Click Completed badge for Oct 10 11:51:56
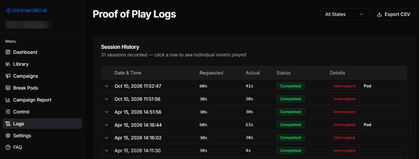 coord(291,99)
